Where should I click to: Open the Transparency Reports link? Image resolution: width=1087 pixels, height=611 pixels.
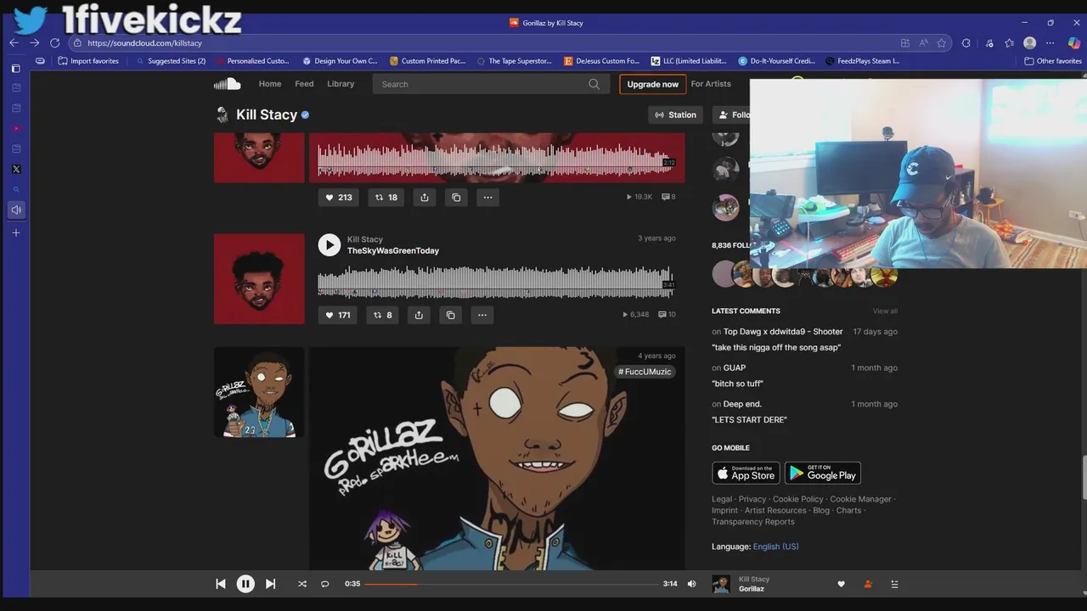753,522
